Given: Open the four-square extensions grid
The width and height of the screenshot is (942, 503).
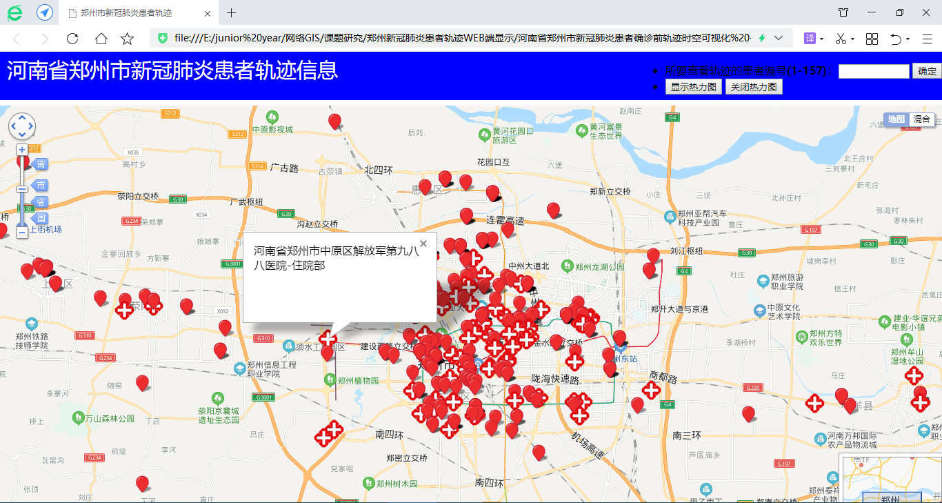Looking at the screenshot, I should (x=872, y=39).
